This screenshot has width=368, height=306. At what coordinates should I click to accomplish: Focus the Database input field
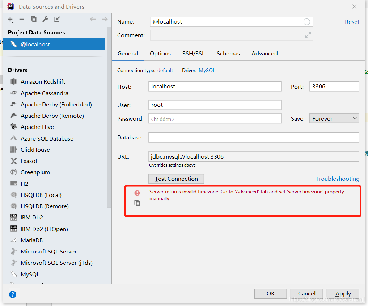(x=254, y=137)
